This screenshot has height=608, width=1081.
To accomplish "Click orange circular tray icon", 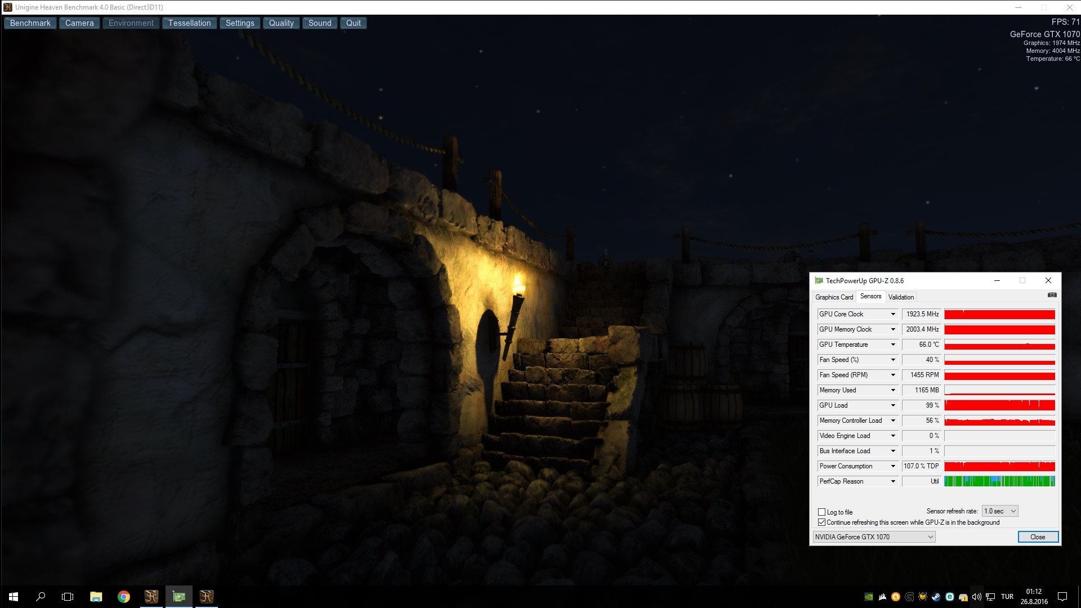I will pyautogui.click(x=896, y=597).
